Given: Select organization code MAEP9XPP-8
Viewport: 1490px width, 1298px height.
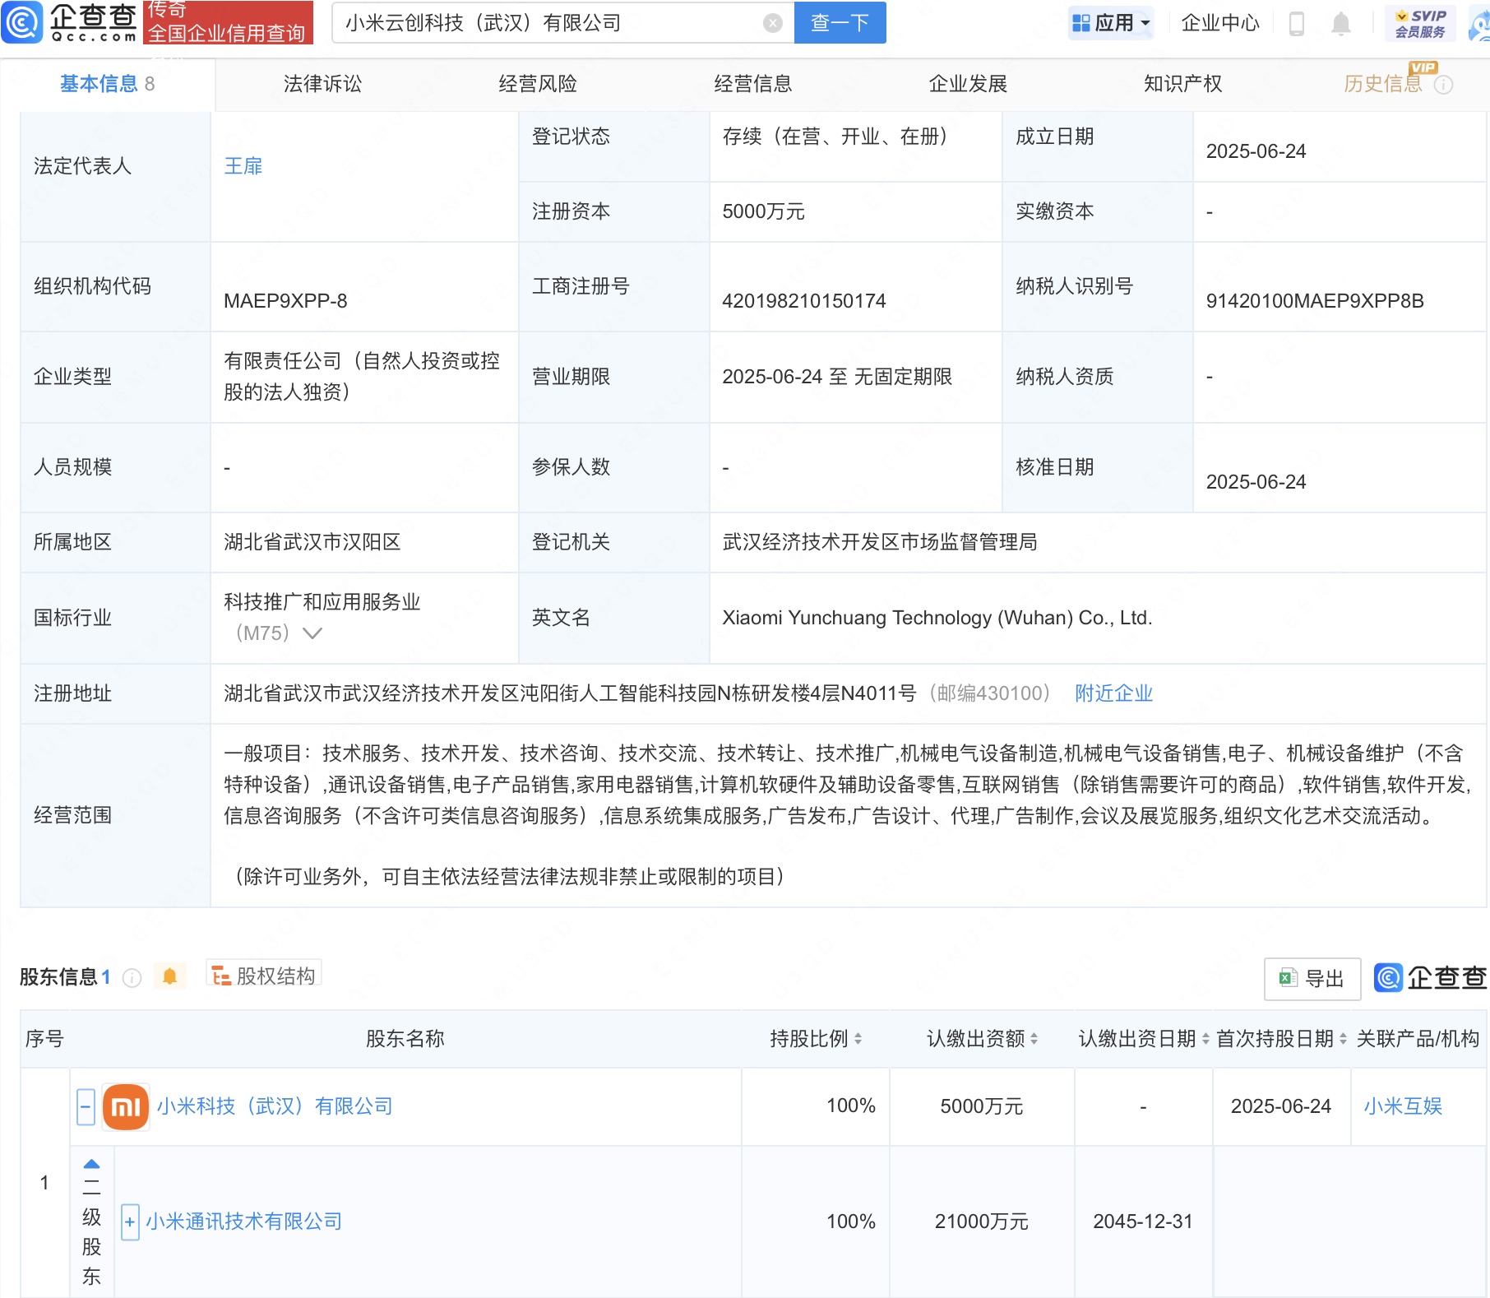Looking at the screenshot, I should coord(285,301).
